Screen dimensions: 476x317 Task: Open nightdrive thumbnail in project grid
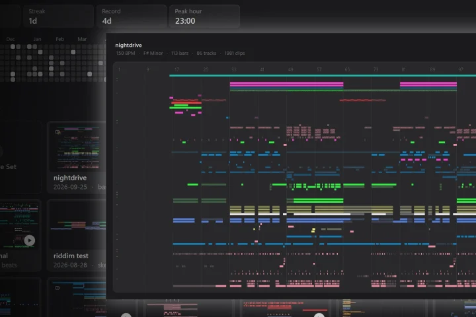click(78, 147)
